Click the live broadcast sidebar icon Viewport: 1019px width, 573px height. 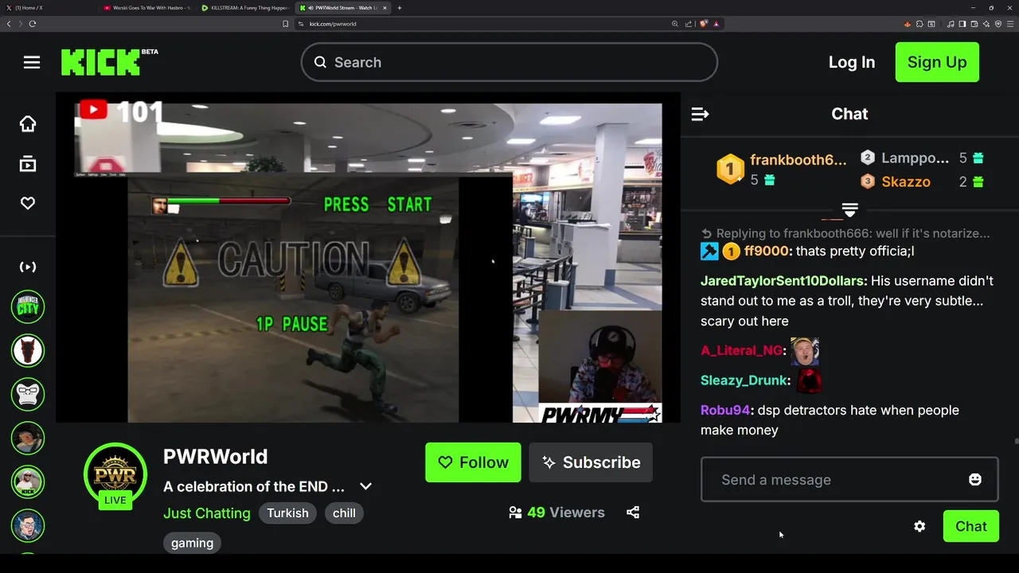[28, 267]
